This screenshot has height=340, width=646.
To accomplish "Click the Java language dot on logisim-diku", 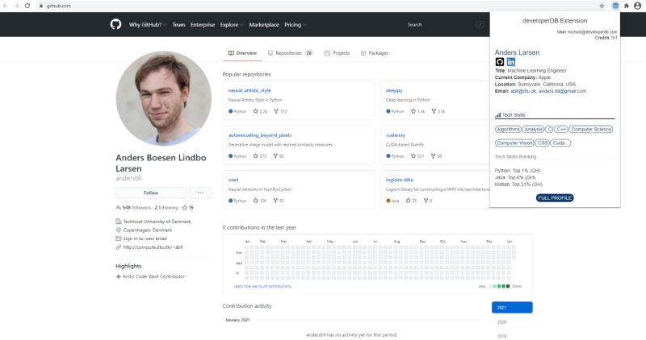I will (x=388, y=201).
